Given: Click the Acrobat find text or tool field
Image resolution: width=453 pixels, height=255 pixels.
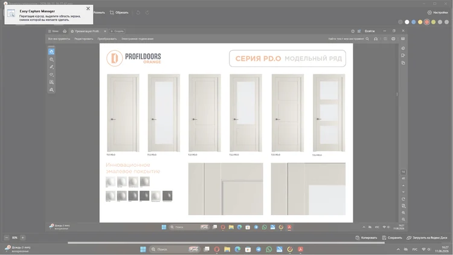Looking at the screenshot, I should [349, 39].
